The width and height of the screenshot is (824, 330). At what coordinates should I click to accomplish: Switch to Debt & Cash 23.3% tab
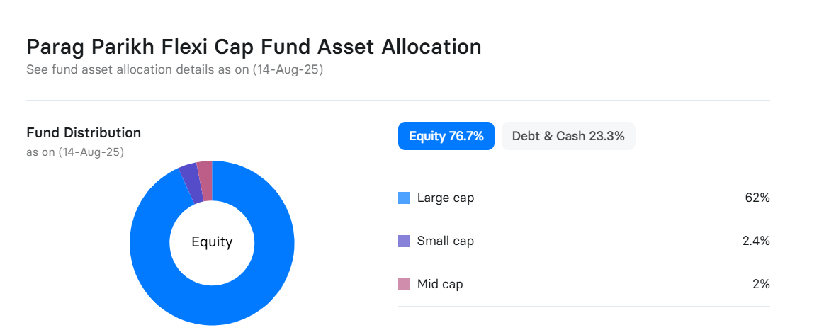pyautogui.click(x=568, y=136)
